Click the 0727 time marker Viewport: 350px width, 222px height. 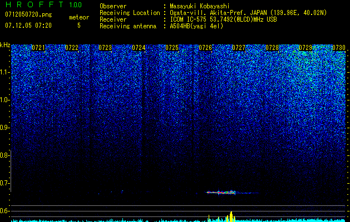(x=239, y=48)
